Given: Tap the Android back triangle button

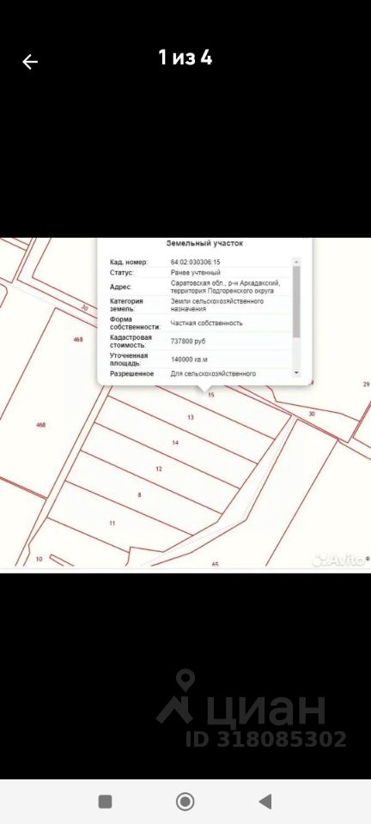Looking at the screenshot, I should click(x=265, y=802).
